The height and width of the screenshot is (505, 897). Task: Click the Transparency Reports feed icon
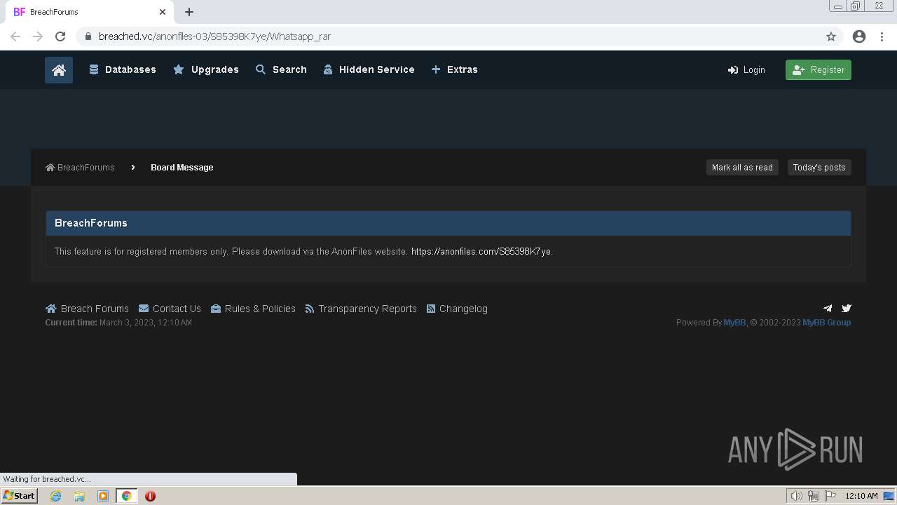[x=310, y=309]
